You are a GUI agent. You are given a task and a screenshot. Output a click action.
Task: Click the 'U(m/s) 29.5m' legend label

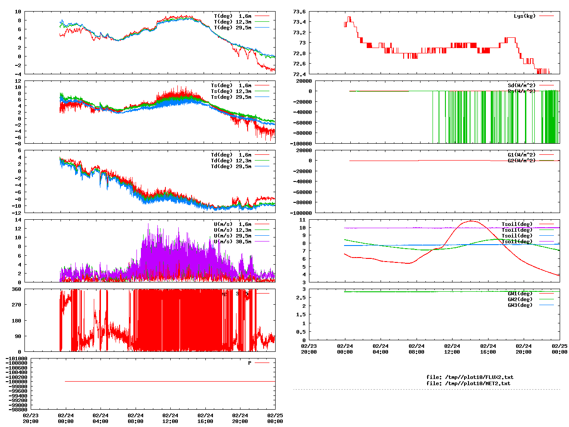232,236
